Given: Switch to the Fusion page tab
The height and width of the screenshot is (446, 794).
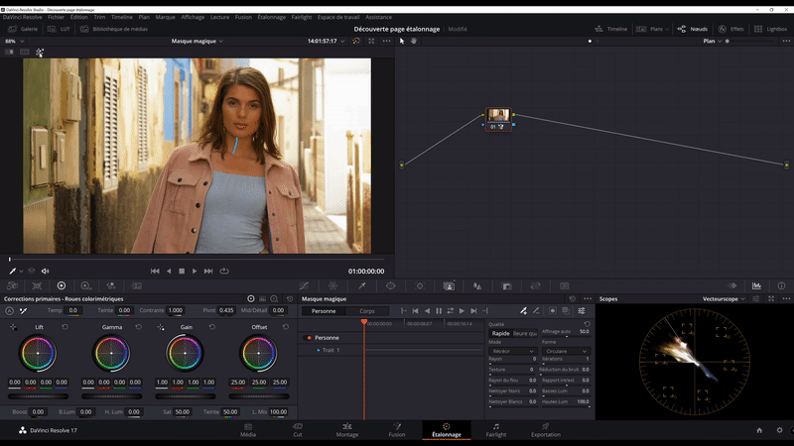Looking at the screenshot, I should [x=396, y=430].
